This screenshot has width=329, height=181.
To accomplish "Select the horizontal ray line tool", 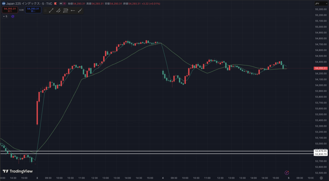I will pos(73,11).
